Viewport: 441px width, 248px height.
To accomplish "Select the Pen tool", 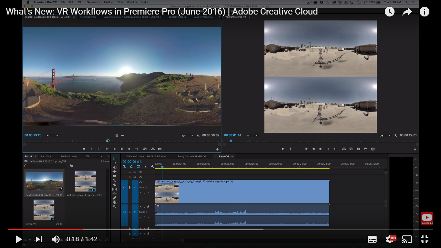I will (x=114, y=198).
